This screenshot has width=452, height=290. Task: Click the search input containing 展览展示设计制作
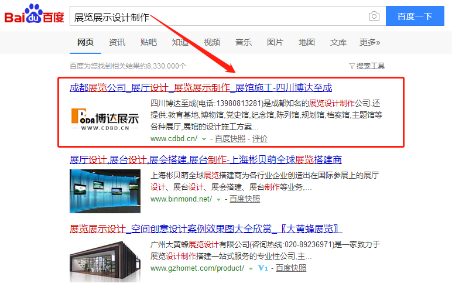tap(217, 16)
